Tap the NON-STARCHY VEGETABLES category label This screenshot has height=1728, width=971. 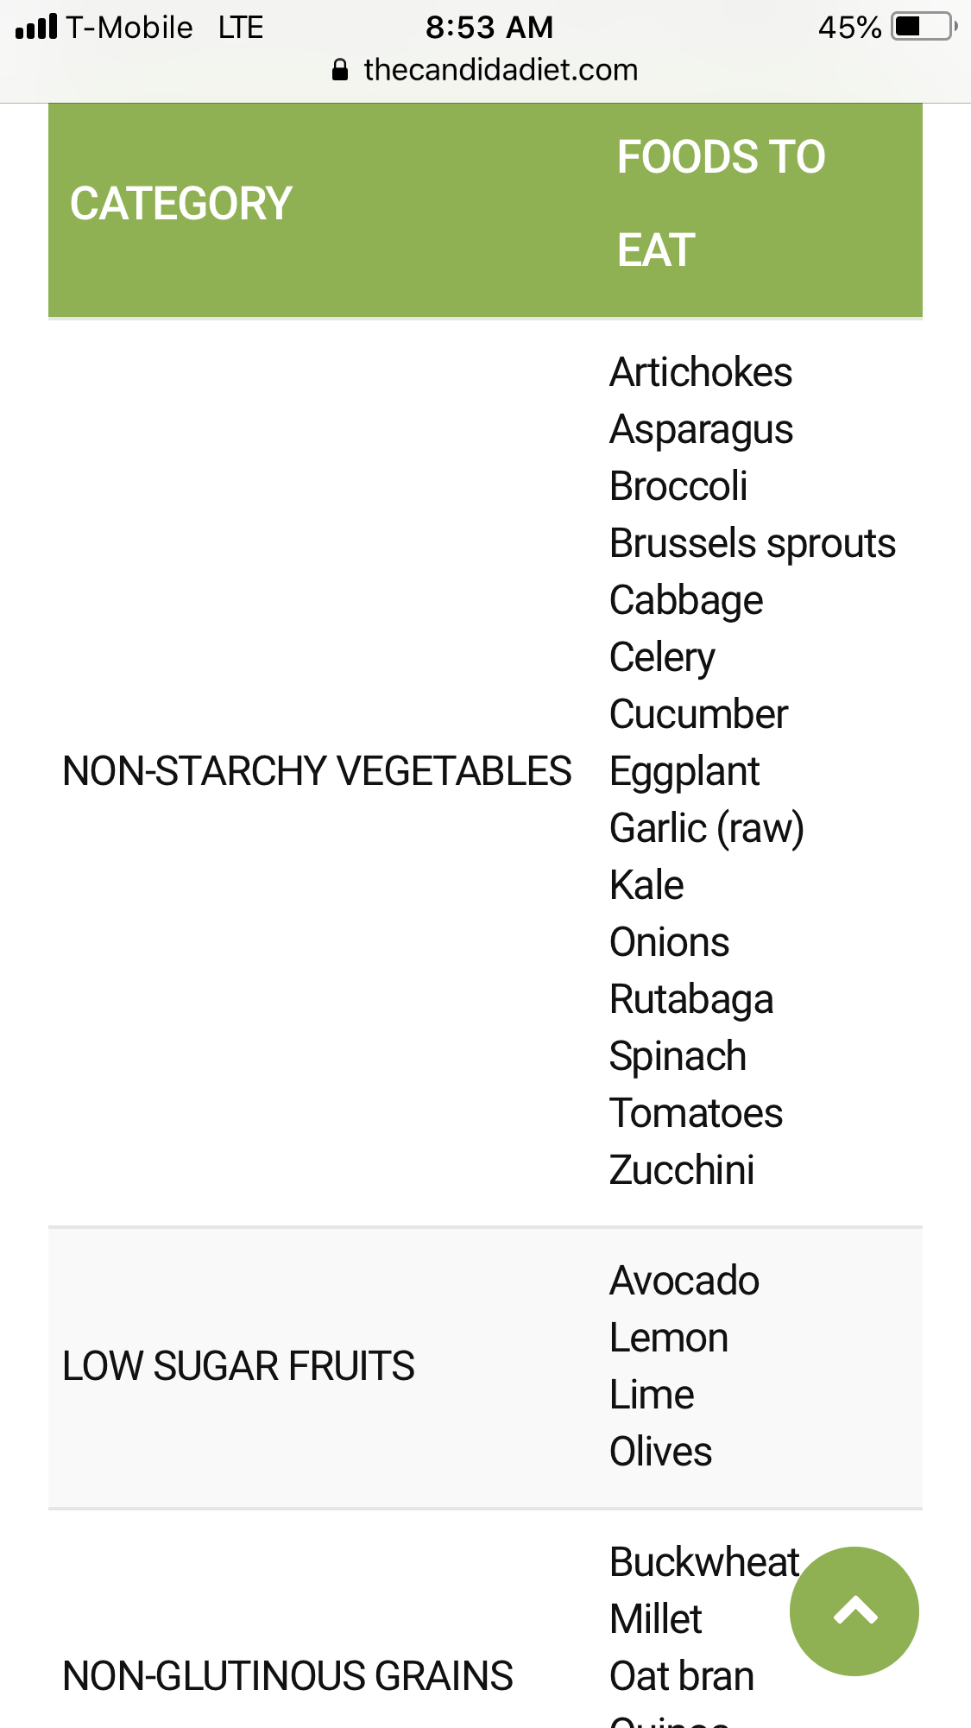[x=317, y=771]
